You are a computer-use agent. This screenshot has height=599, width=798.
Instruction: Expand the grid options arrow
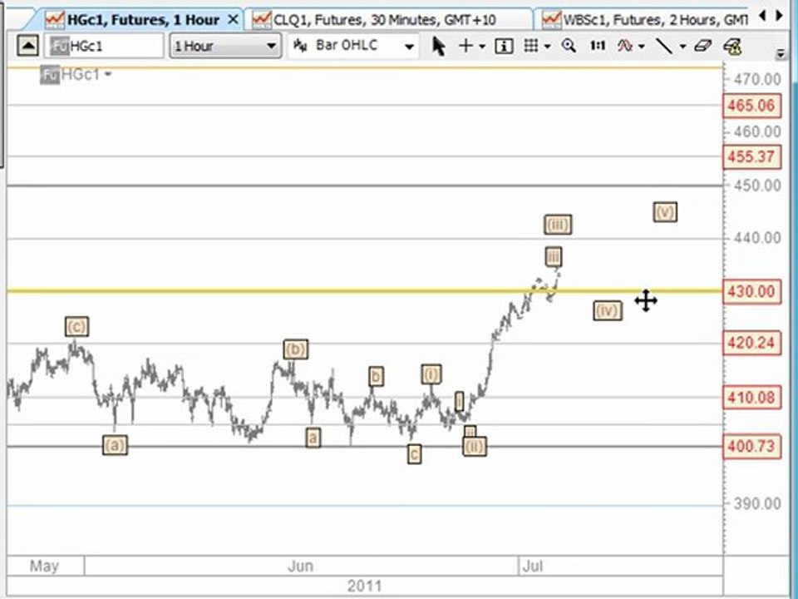click(x=548, y=47)
